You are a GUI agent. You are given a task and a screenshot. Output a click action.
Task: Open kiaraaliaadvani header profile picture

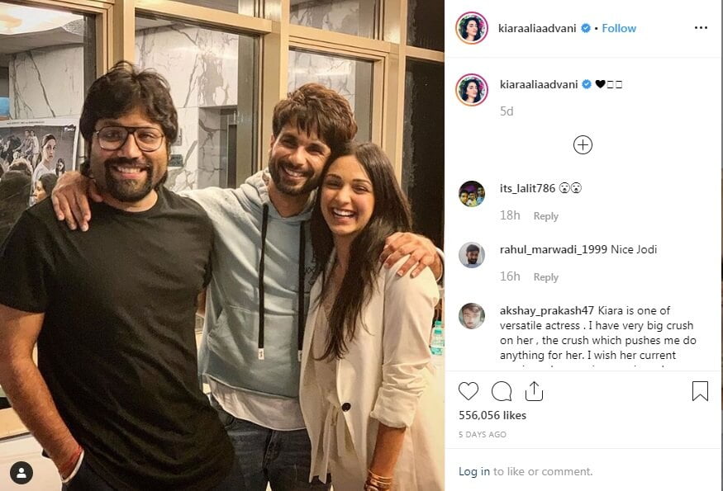[x=472, y=28]
